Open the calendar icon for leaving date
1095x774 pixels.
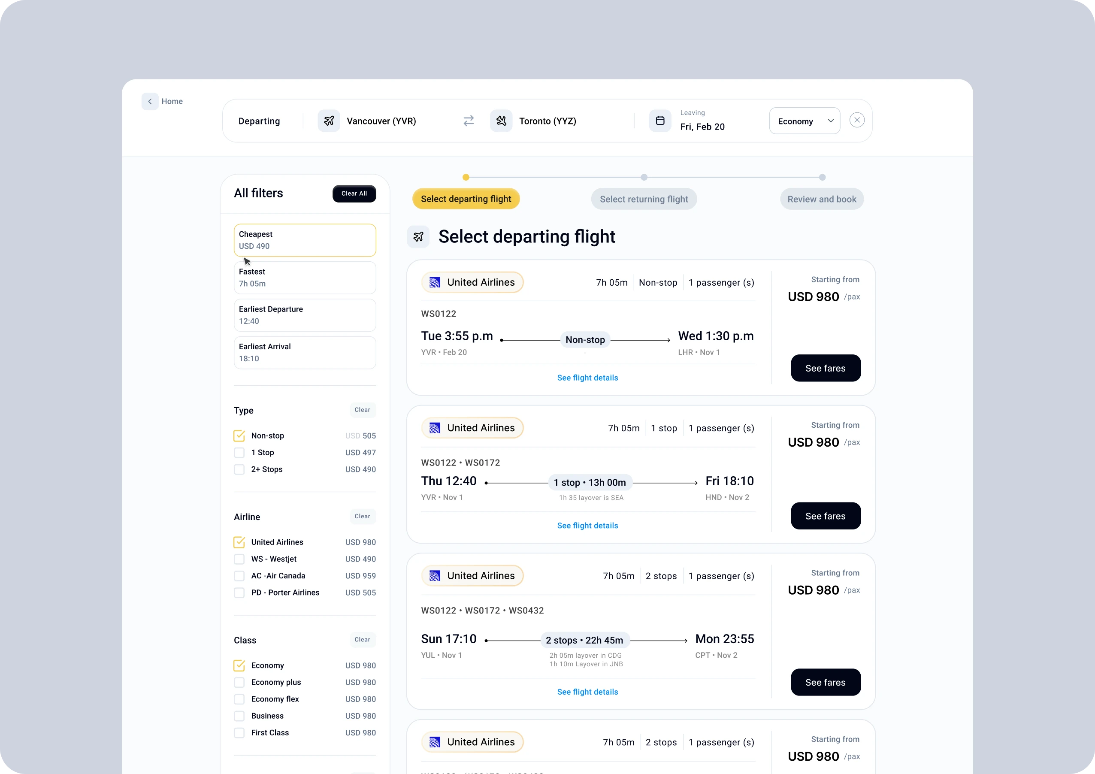pyautogui.click(x=660, y=121)
